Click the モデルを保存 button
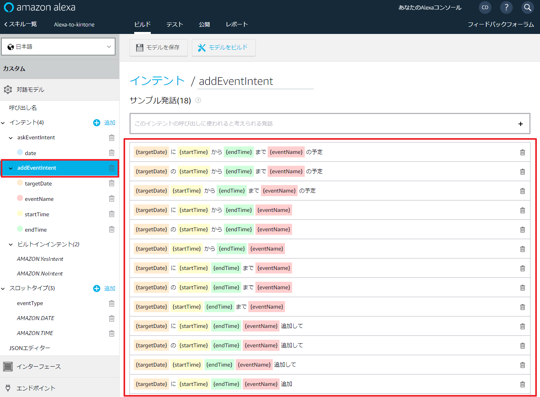The height and width of the screenshot is (397, 540). tap(159, 47)
